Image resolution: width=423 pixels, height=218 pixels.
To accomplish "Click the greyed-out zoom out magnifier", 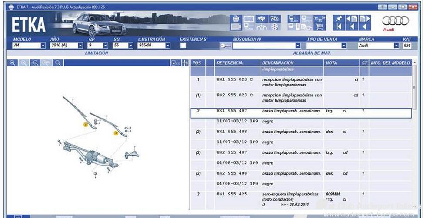I will click(24, 63).
